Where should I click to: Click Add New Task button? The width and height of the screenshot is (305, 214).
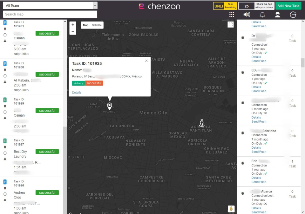pyautogui.click(x=288, y=6)
